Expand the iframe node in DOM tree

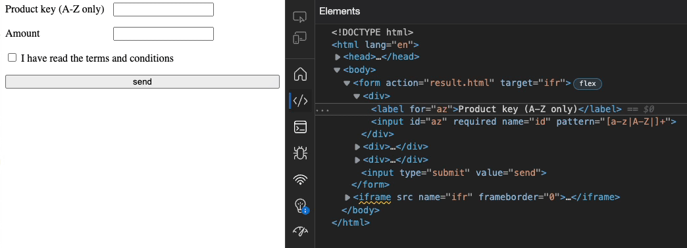[x=347, y=197]
